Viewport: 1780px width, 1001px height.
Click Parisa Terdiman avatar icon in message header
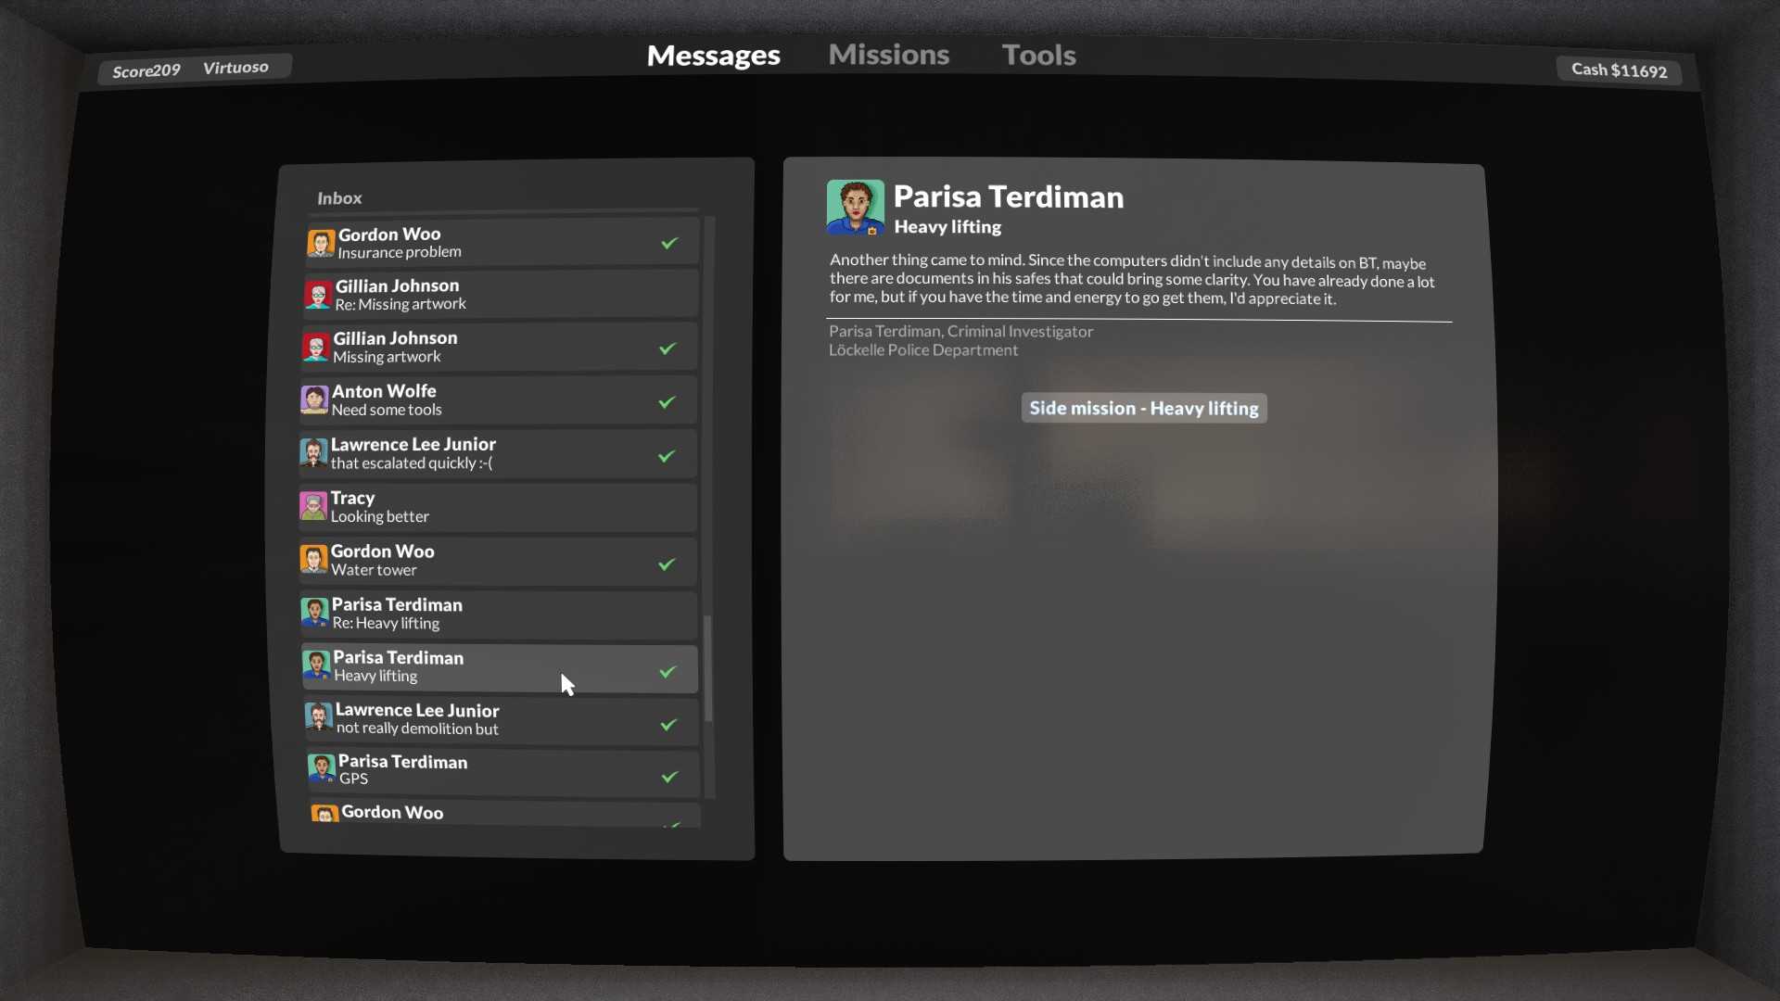[x=856, y=208]
